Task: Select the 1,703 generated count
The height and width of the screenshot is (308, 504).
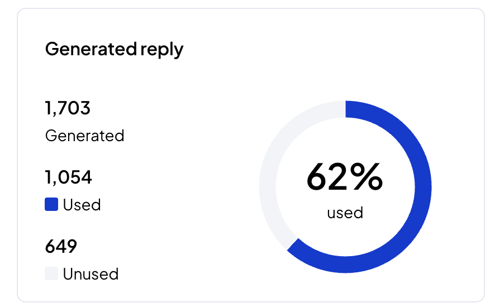Action: tap(68, 108)
